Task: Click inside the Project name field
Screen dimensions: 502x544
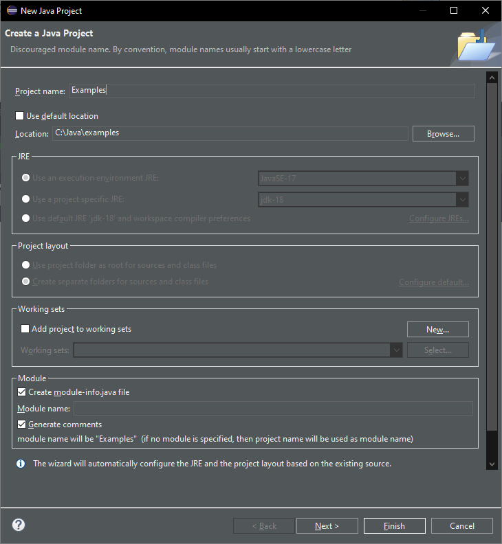Action: 272,91
